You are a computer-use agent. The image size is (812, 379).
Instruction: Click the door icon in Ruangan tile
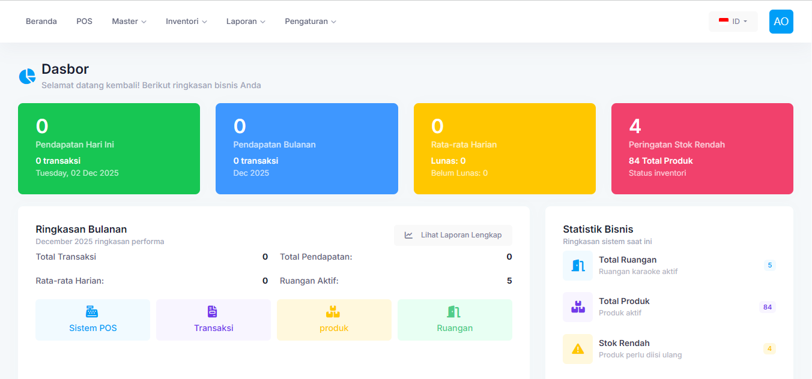point(453,311)
